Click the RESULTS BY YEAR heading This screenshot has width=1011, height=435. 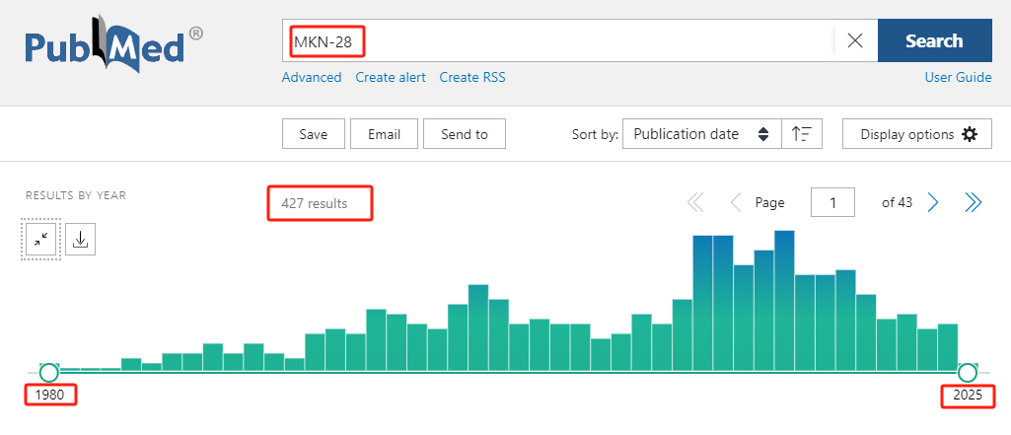(x=76, y=195)
